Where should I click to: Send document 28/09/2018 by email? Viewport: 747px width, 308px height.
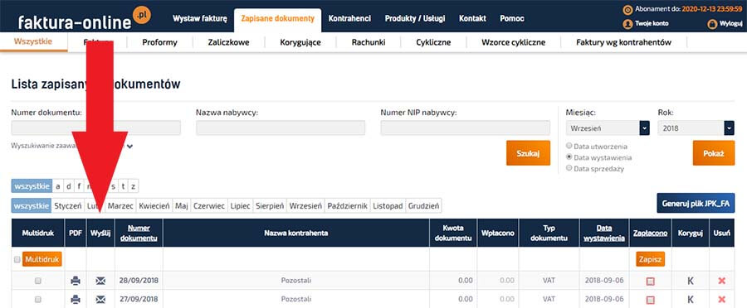(x=100, y=281)
